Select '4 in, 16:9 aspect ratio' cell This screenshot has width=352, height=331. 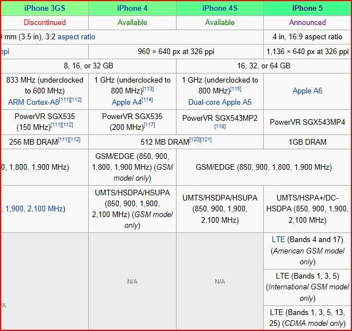308,36
